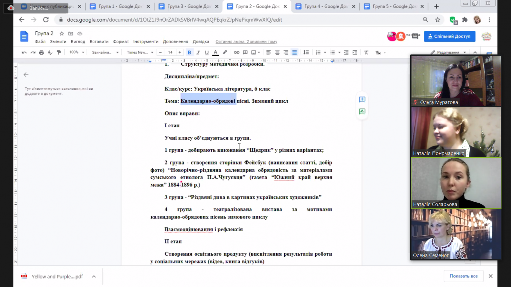The width and height of the screenshot is (511, 287).
Task: Switch to the Група 5 tab
Action: click(x=394, y=6)
